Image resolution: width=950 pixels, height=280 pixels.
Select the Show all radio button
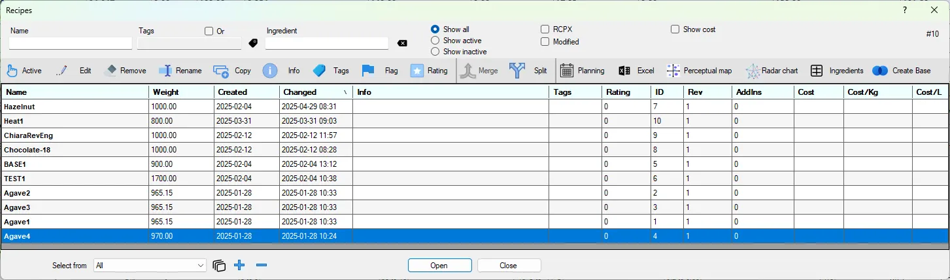435,29
